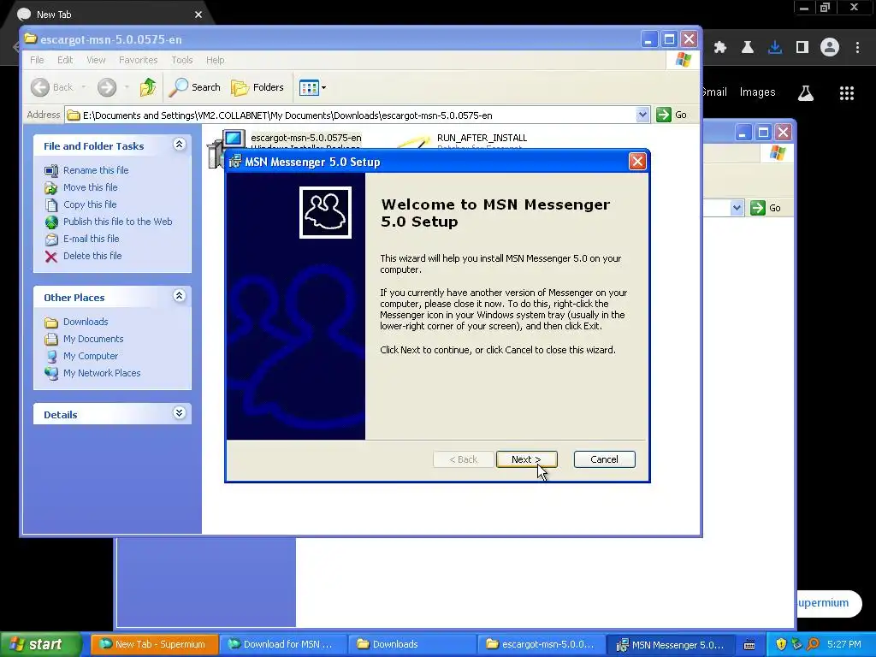876x657 pixels.
Task: Switch to escargot-msn-5.0.0 taskbar item
Action: tap(540, 644)
